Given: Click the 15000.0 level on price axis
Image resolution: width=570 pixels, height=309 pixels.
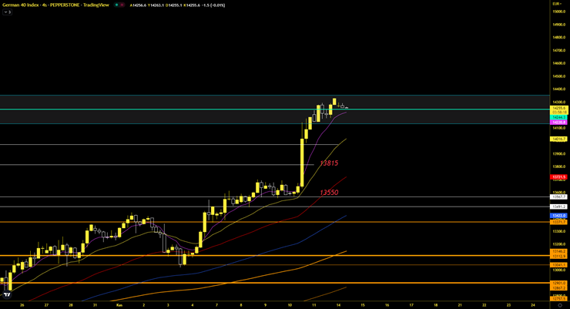Looking at the screenshot, I should tap(559, 12).
